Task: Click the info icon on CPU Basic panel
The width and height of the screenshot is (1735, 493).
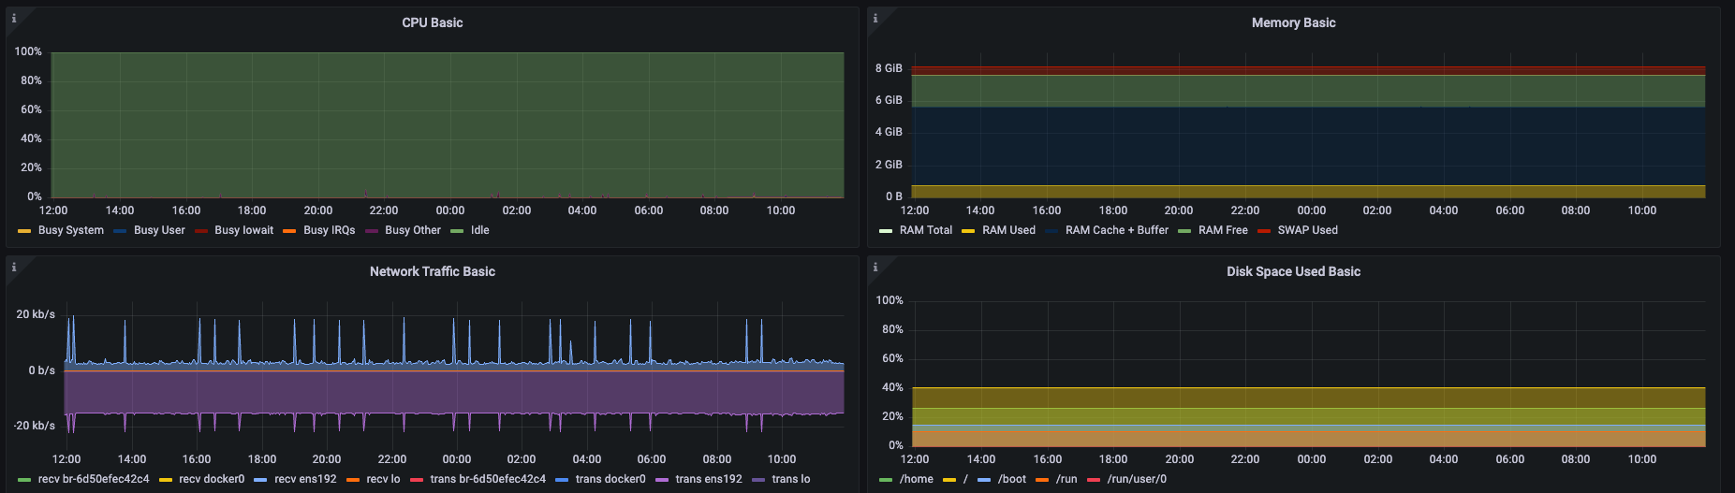Action: click(13, 18)
